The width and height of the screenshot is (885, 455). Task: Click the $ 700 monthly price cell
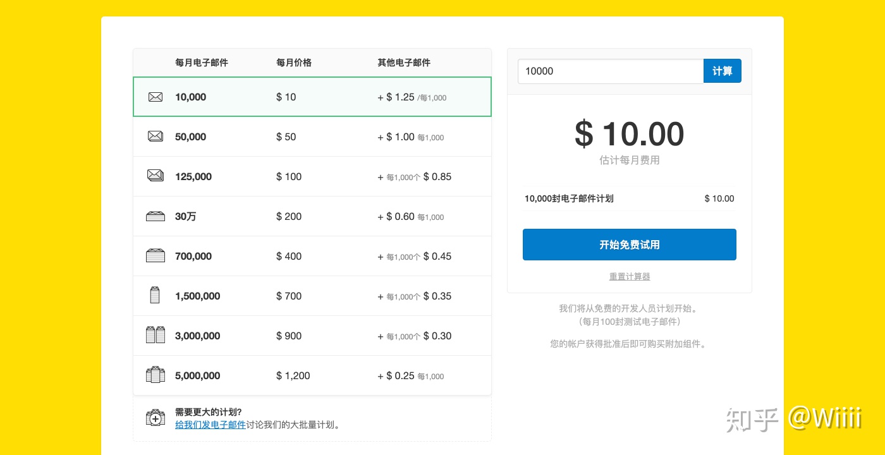point(289,296)
